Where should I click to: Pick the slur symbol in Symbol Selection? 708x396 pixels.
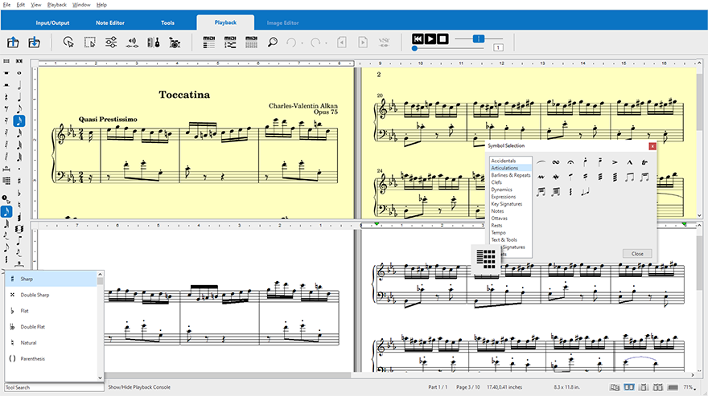point(541,162)
